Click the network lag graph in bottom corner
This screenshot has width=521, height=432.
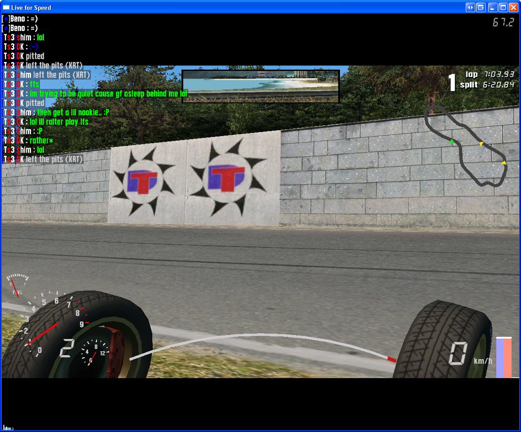point(7,428)
